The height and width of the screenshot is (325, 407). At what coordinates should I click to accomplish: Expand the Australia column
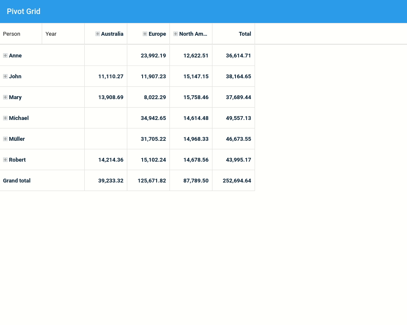click(x=97, y=34)
